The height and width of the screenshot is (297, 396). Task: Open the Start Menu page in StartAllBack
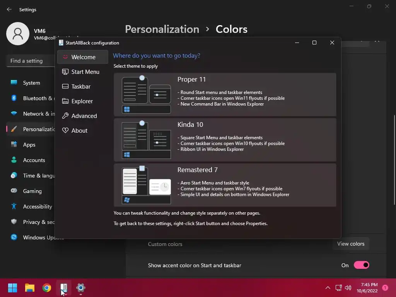83,72
